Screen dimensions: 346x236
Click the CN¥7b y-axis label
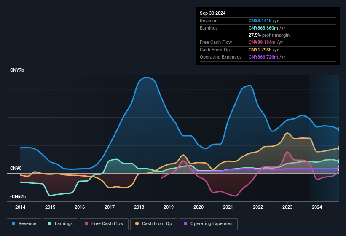pyautogui.click(x=17, y=70)
